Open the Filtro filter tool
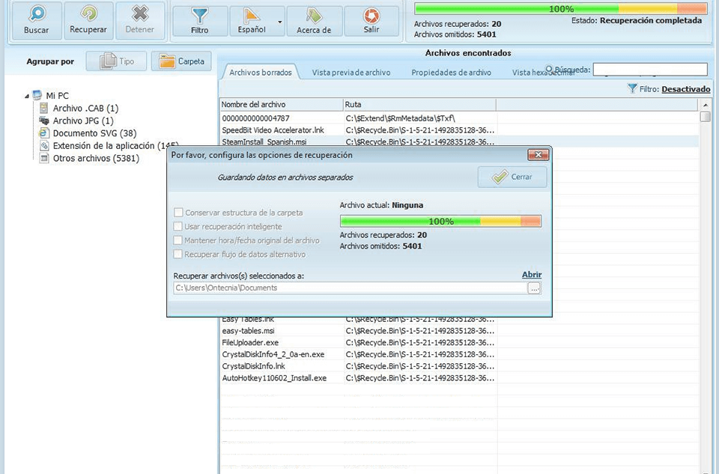Image resolution: width=719 pixels, height=474 pixels. pyautogui.click(x=198, y=20)
